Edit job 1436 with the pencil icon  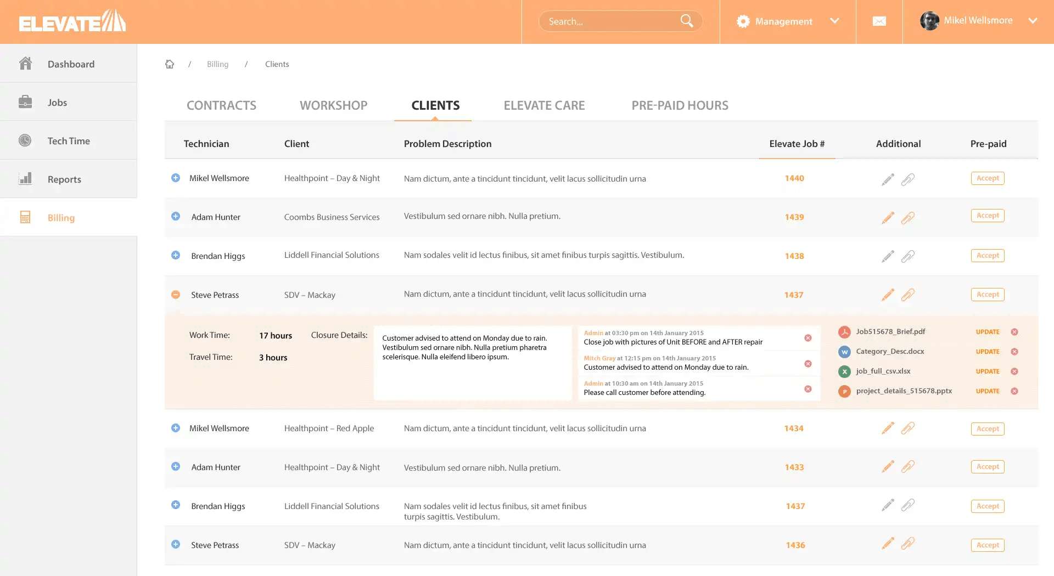tap(888, 543)
